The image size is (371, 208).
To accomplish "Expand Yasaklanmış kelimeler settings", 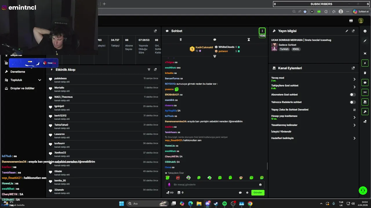I will 354,125.
